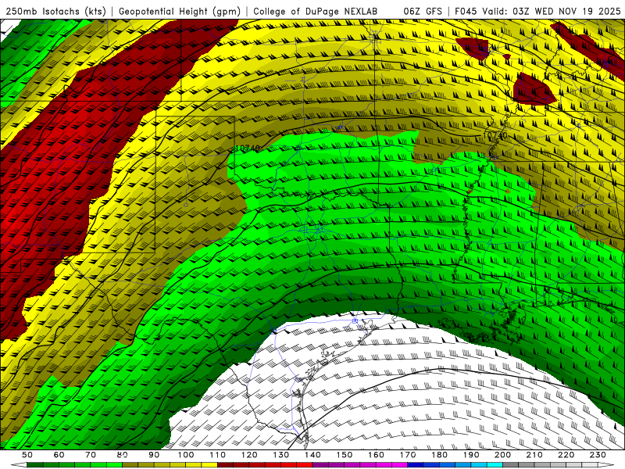
Task: Click the F045 forecast hour label
Action: click(x=464, y=11)
